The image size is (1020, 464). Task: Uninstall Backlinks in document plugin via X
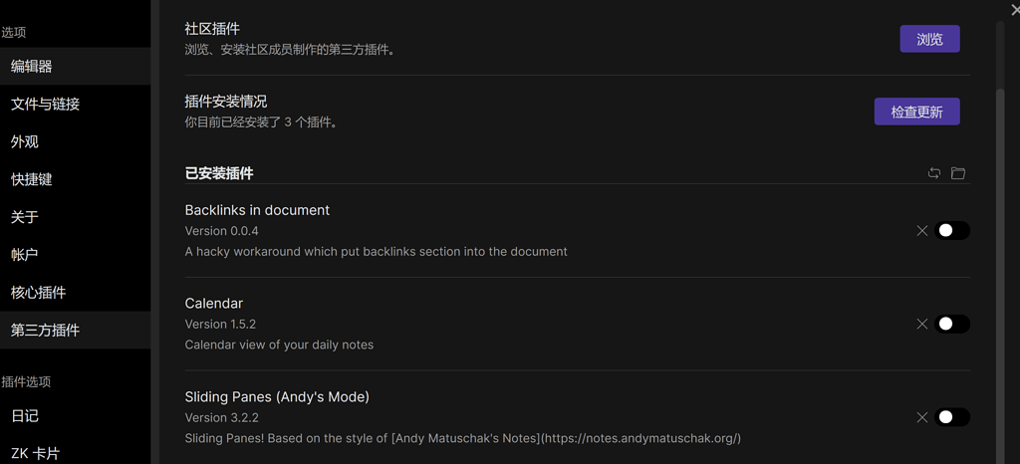pos(921,231)
